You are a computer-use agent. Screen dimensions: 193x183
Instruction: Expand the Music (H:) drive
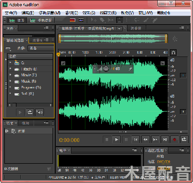click(x=11, y=81)
